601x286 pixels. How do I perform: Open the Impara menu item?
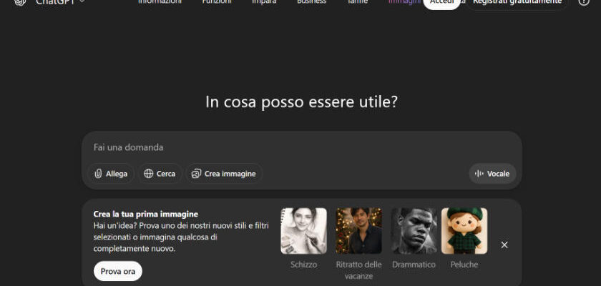point(264,2)
